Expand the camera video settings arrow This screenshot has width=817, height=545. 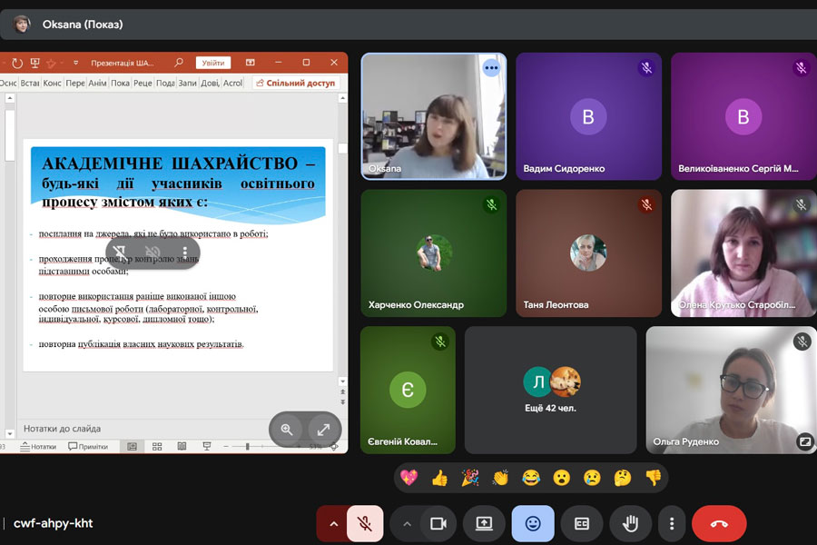[x=407, y=524]
